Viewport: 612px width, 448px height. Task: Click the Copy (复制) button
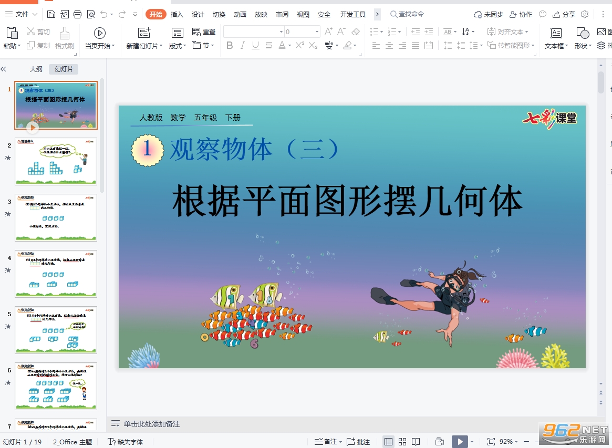coord(38,45)
